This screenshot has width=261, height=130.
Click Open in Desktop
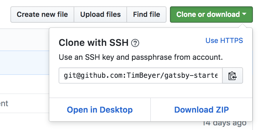(x=100, y=110)
